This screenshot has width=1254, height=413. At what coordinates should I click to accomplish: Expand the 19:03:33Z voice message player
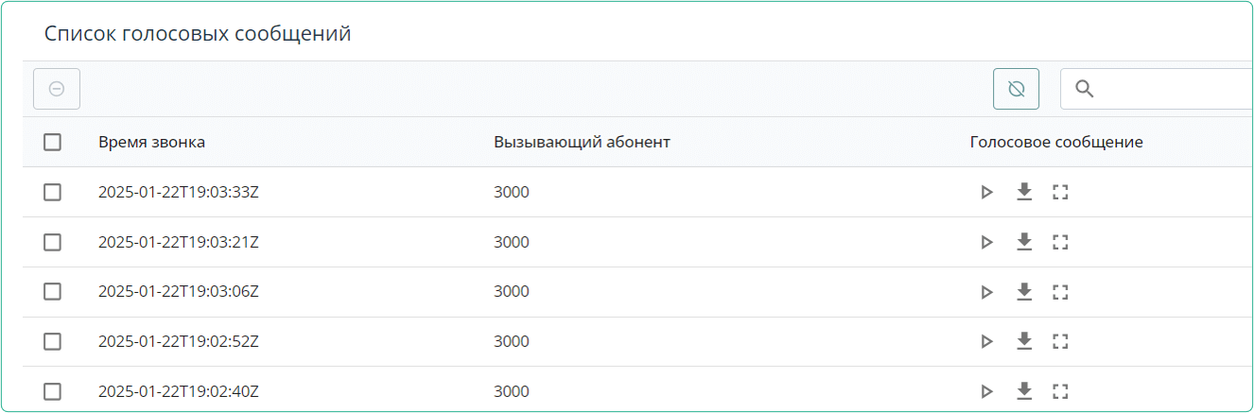[1060, 193]
